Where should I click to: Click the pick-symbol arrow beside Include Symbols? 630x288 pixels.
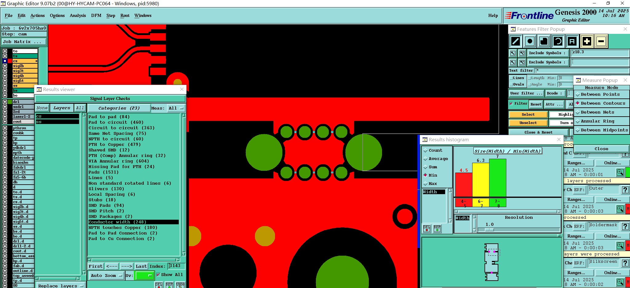(x=513, y=53)
